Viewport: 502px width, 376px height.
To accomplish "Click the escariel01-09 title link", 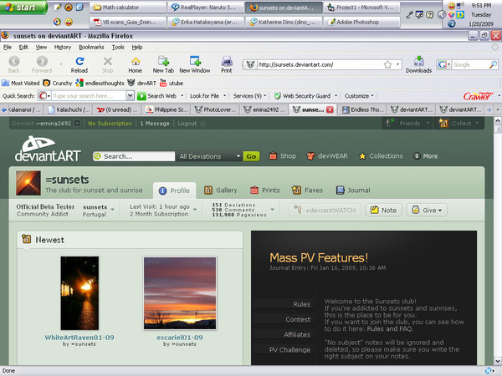I will tap(180, 338).
